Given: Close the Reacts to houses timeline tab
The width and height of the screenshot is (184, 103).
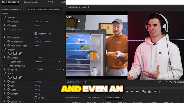Looking at the screenshot, I should coord(105,97).
